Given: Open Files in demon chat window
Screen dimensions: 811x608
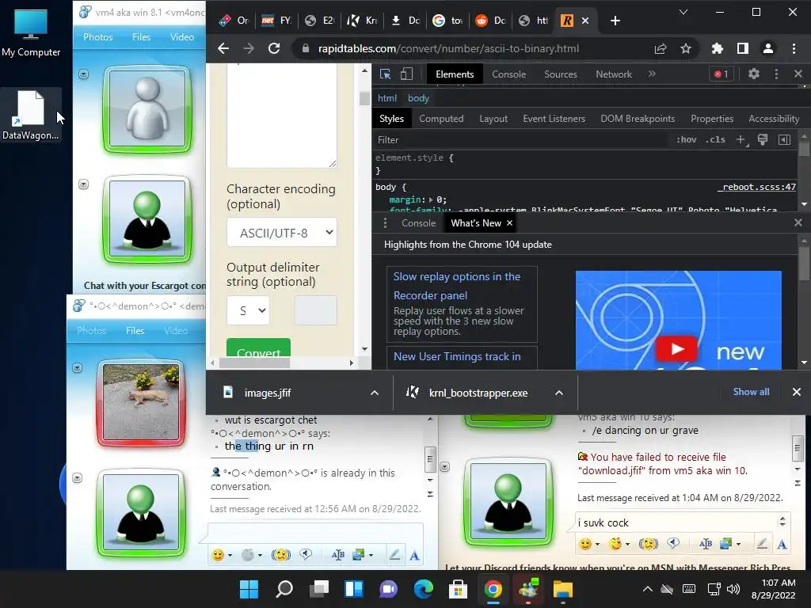Looking at the screenshot, I should pos(135,330).
